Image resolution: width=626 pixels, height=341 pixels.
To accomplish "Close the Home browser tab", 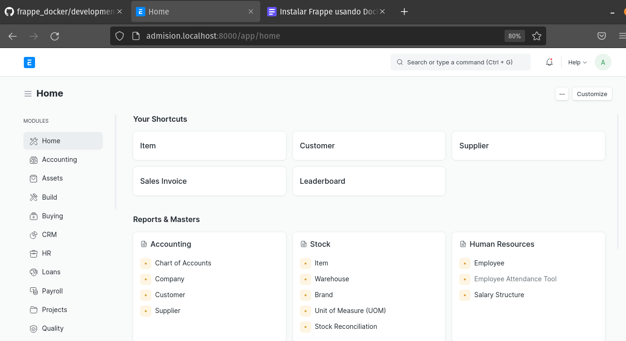I will (251, 12).
